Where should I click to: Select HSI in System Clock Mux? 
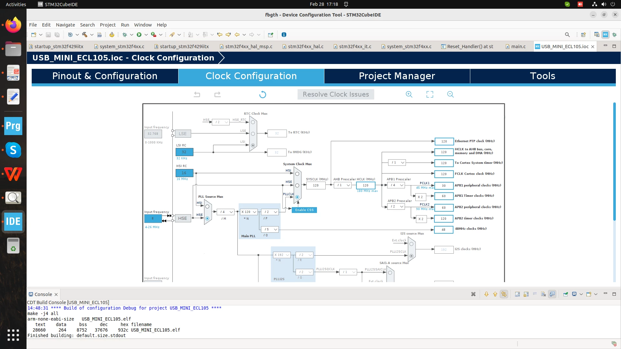[297, 174]
